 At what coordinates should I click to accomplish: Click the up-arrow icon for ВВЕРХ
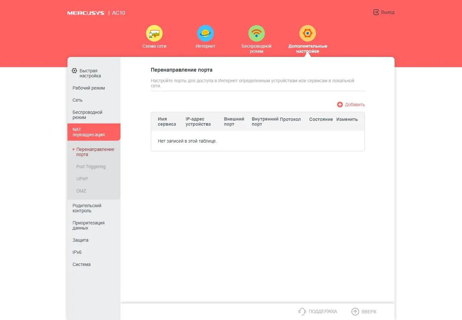click(x=355, y=312)
